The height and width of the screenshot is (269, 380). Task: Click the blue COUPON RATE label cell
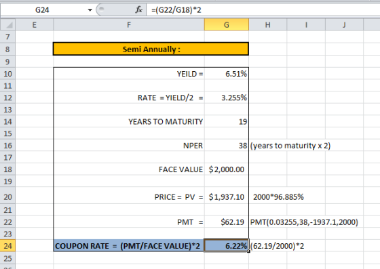pyautogui.click(x=129, y=246)
